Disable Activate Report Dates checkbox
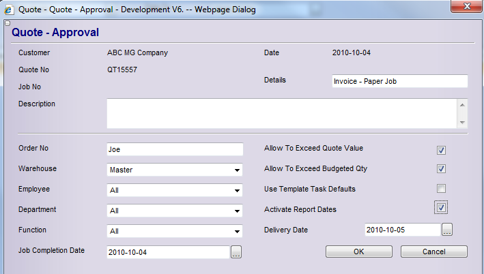 point(442,207)
